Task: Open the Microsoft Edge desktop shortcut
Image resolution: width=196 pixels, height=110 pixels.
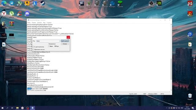Action: click(4, 3)
